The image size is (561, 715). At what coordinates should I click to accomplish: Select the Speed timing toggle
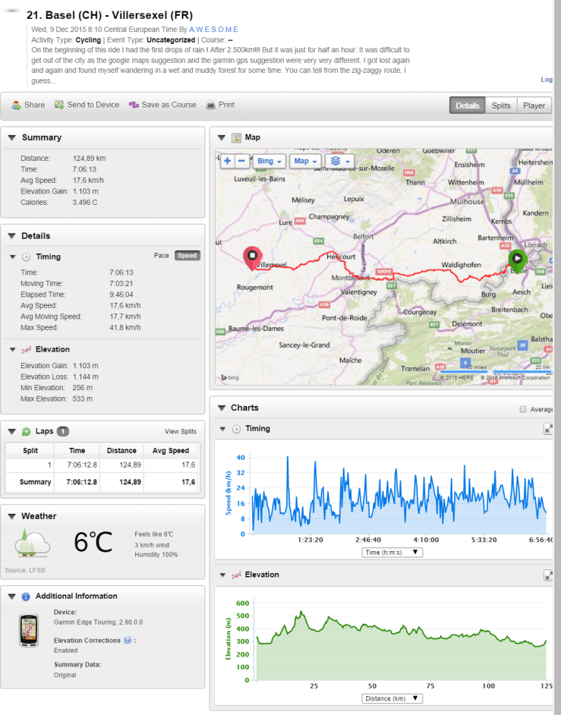click(187, 256)
